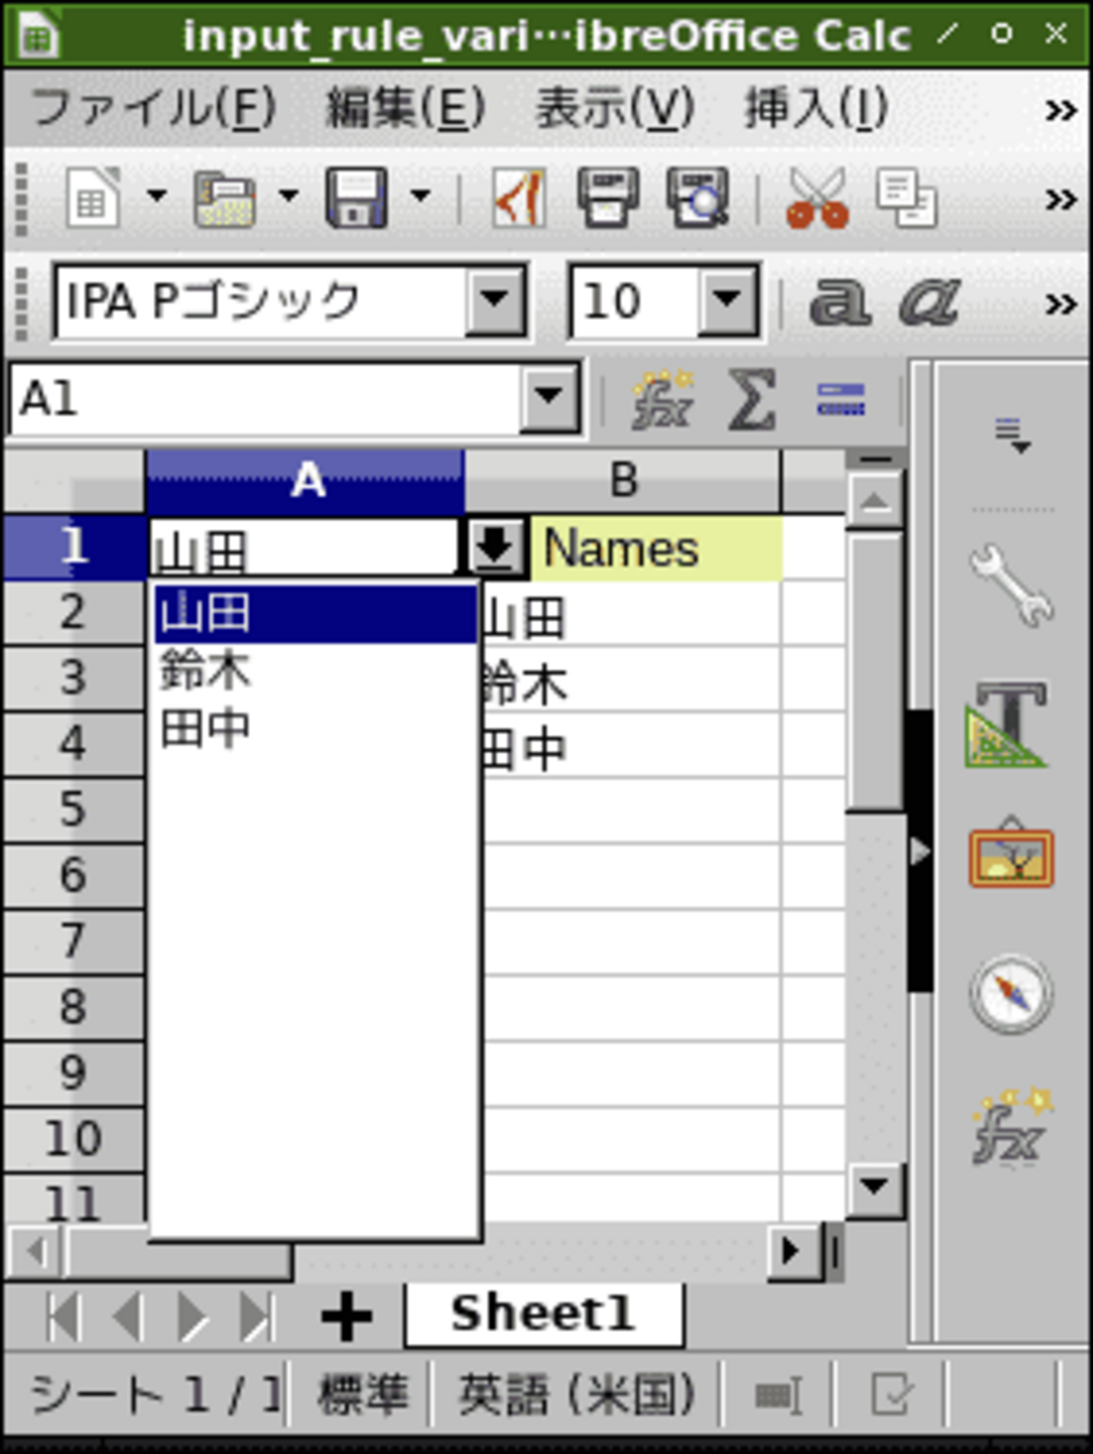Click the Templates icon
Screen dimensions: 1093x1454
224,198
